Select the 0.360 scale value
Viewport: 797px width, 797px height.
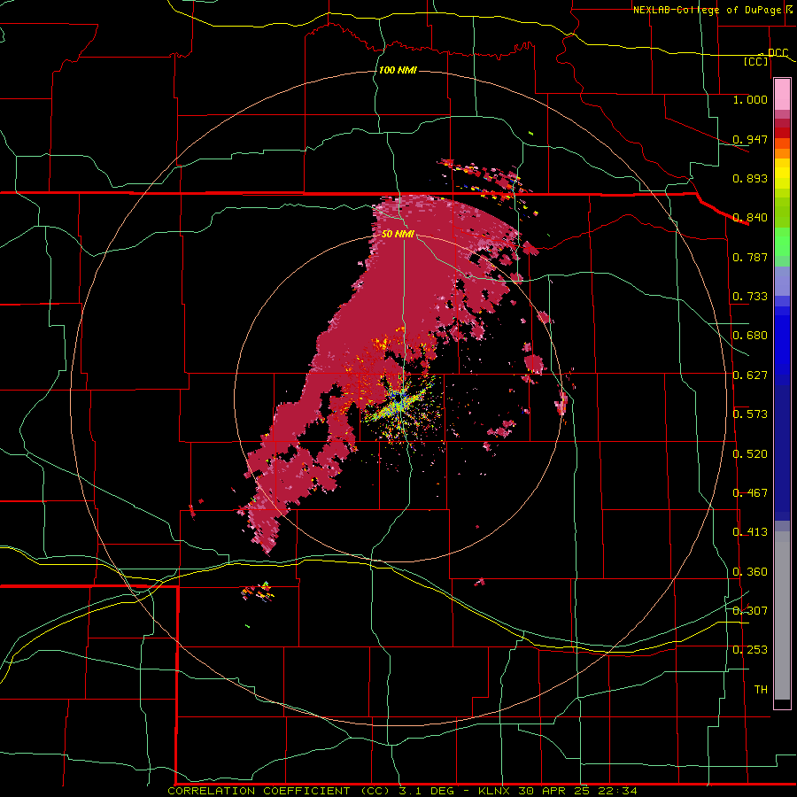coord(750,572)
